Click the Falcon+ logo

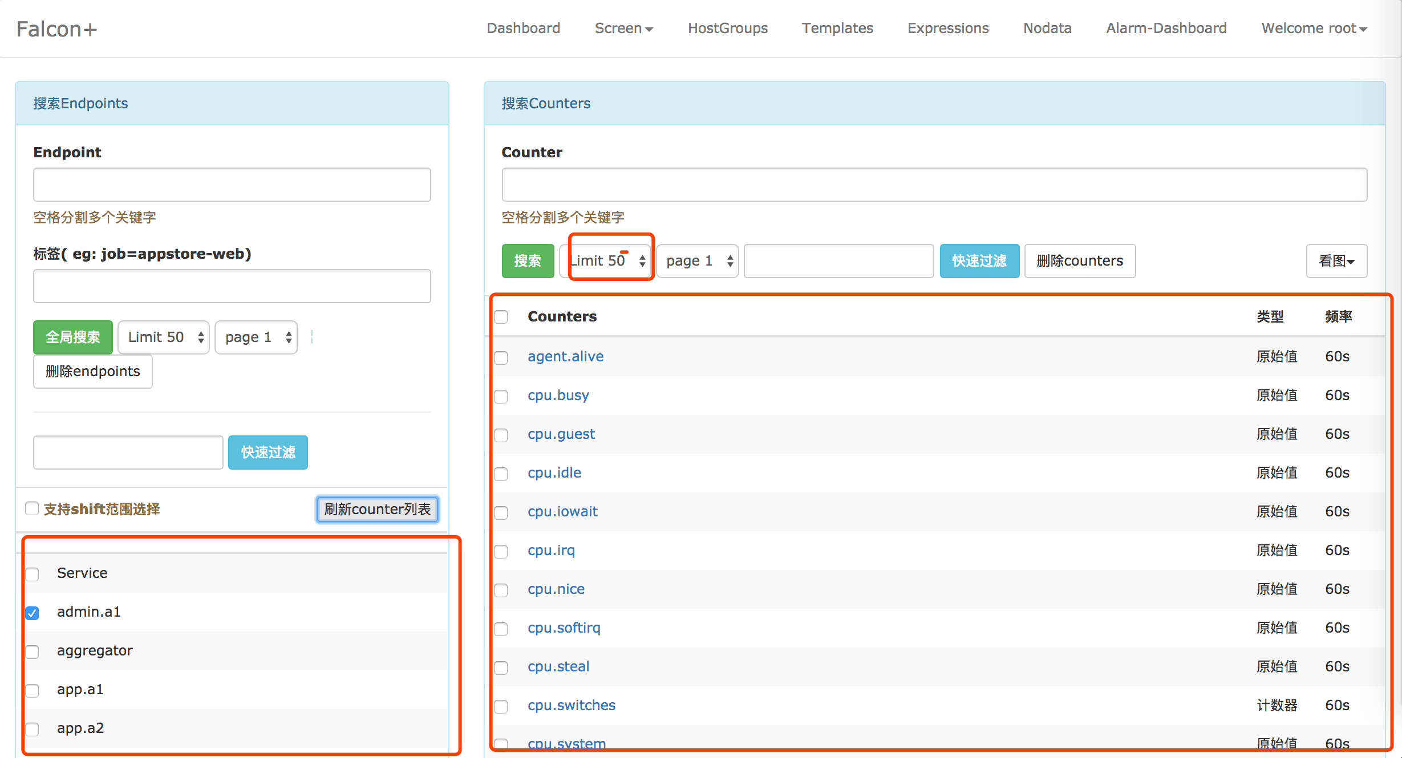pyautogui.click(x=56, y=29)
